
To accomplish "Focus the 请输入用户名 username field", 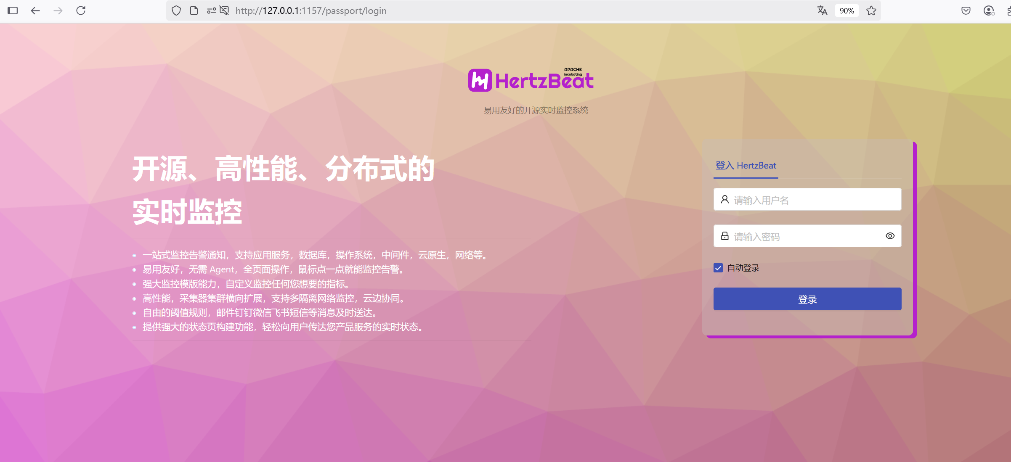I will pos(812,200).
